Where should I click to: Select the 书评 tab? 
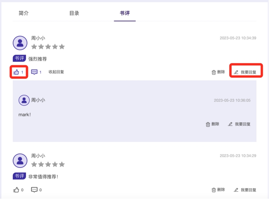tap(125, 13)
